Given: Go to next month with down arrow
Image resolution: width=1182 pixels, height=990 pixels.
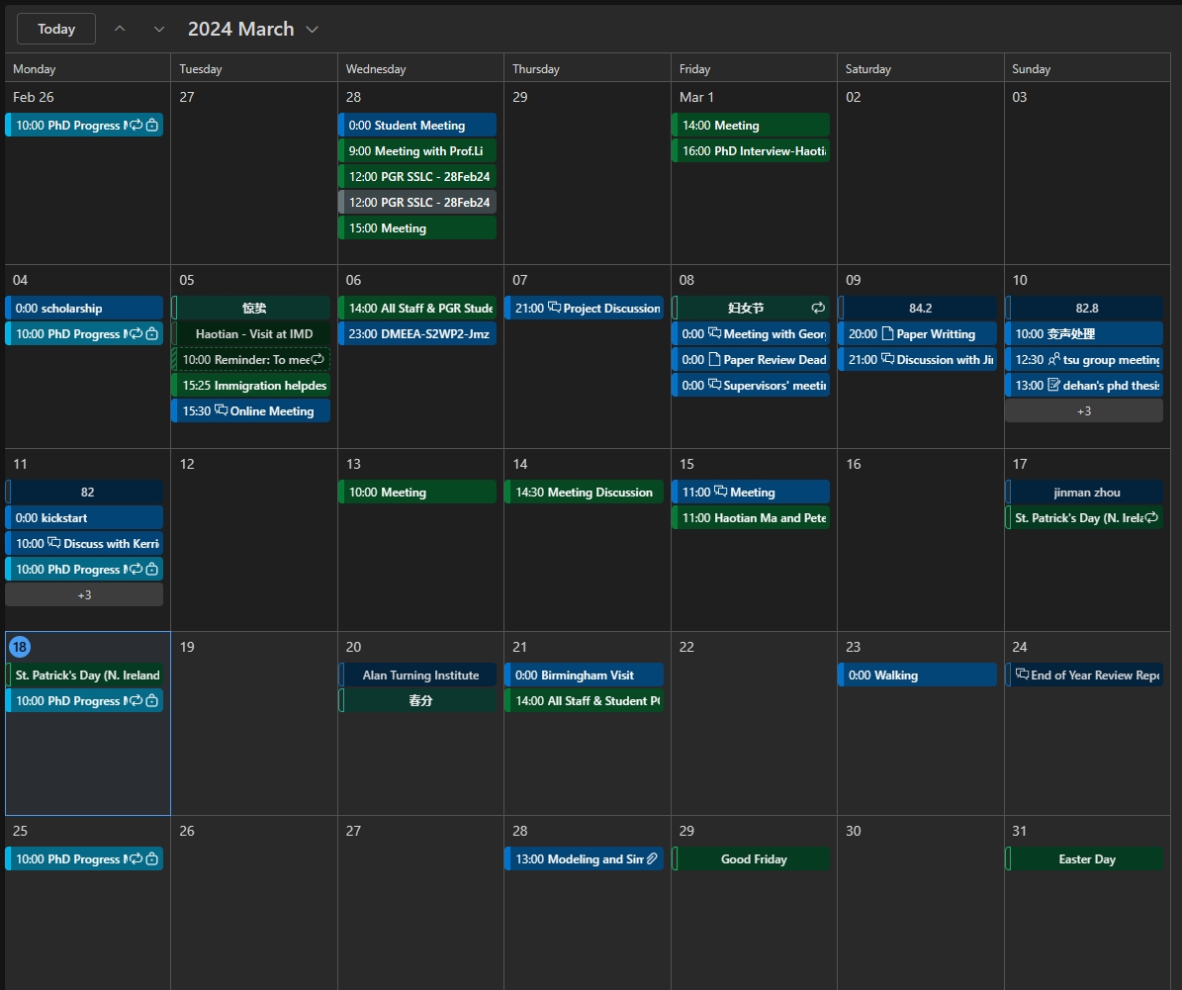Looking at the screenshot, I should pyautogui.click(x=158, y=29).
